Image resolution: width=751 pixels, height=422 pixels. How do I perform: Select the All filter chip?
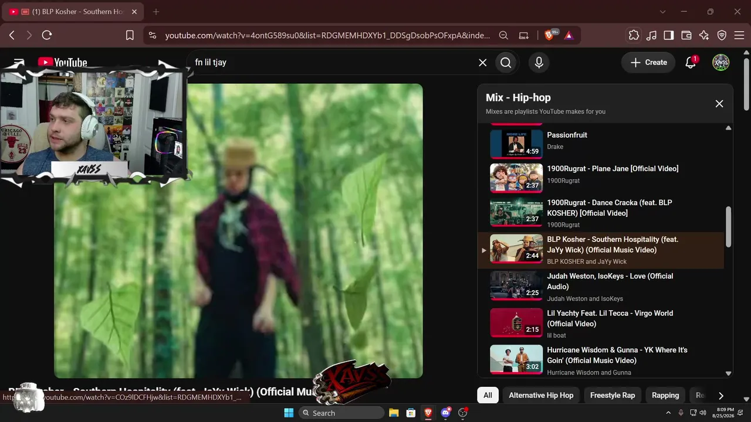488,395
